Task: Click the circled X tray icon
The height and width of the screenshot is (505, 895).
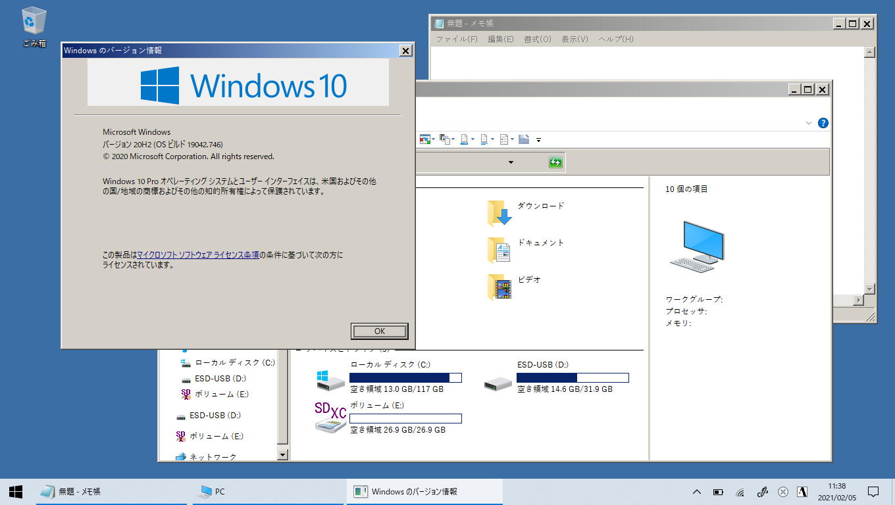Action: coord(783,492)
